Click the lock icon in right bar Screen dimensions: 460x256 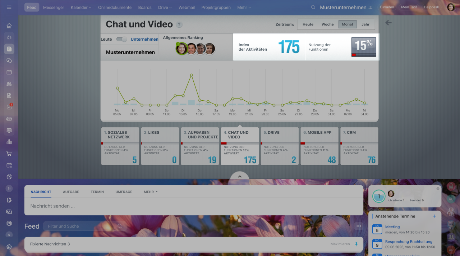451,187
